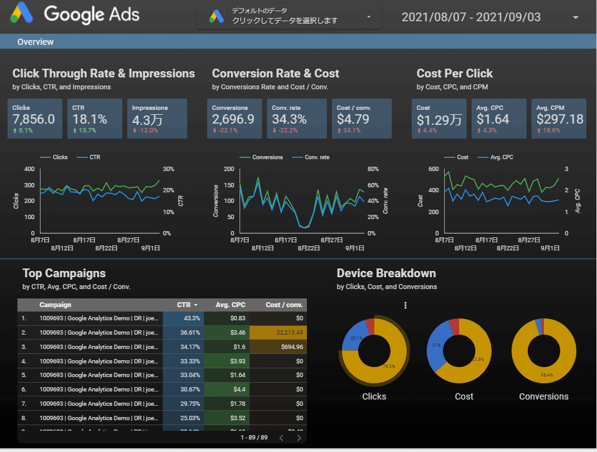Select campaign name in table row 4

point(99,361)
